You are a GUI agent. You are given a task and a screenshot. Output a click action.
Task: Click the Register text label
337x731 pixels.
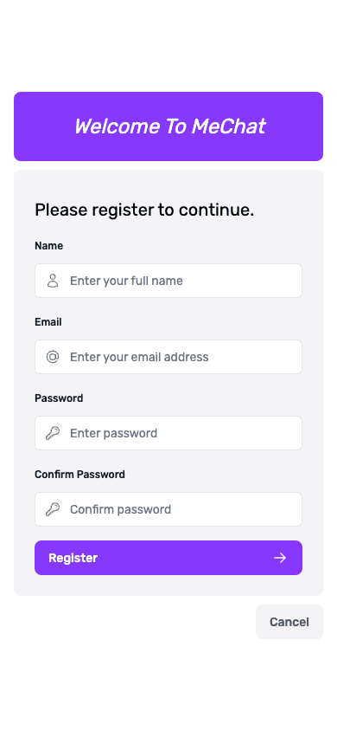(x=73, y=558)
